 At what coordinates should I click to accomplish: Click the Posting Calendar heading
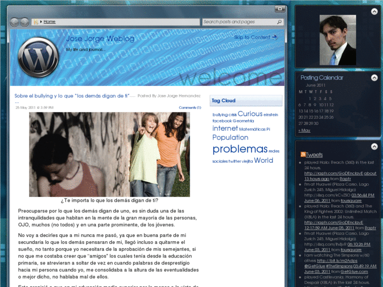(x=321, y=77)
